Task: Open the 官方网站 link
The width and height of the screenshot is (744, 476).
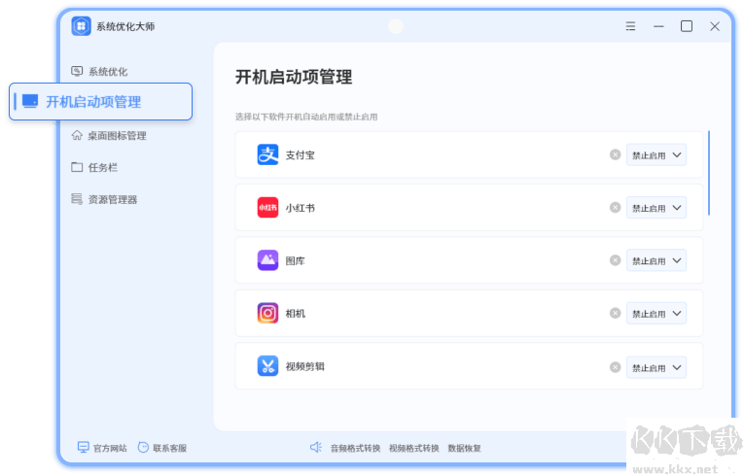Action: 110,448
